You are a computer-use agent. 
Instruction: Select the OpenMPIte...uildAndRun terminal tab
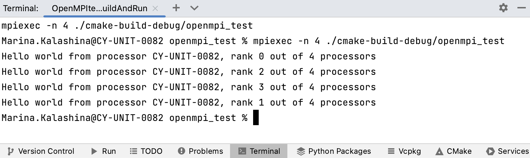pos(99,8)
